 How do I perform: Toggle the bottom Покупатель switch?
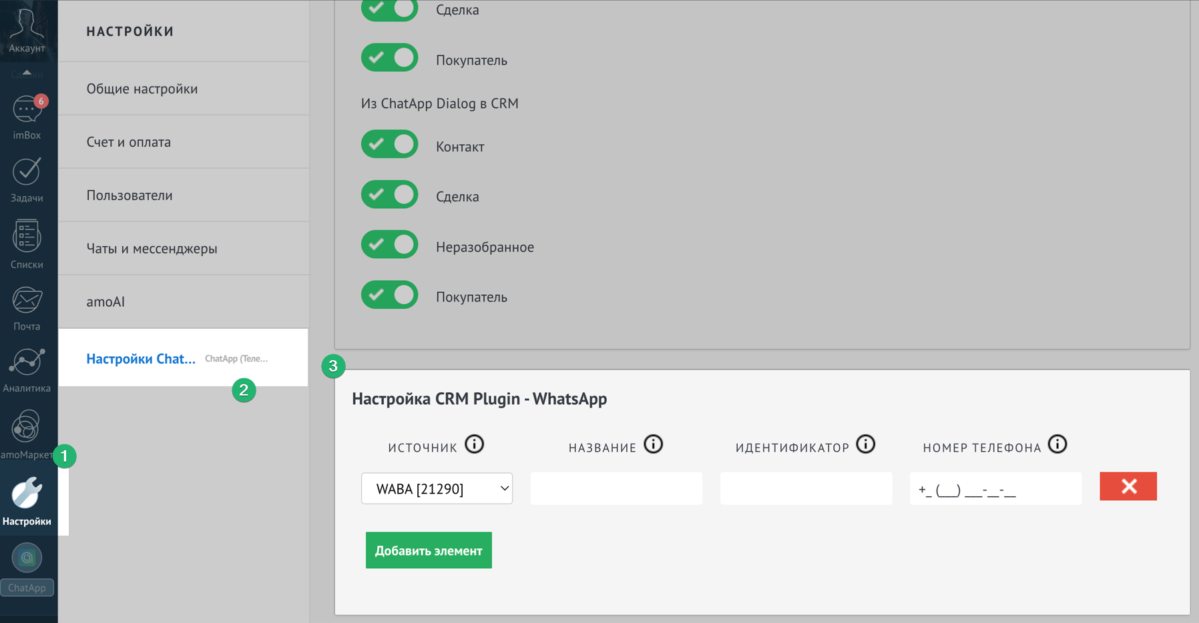point(390,295)
